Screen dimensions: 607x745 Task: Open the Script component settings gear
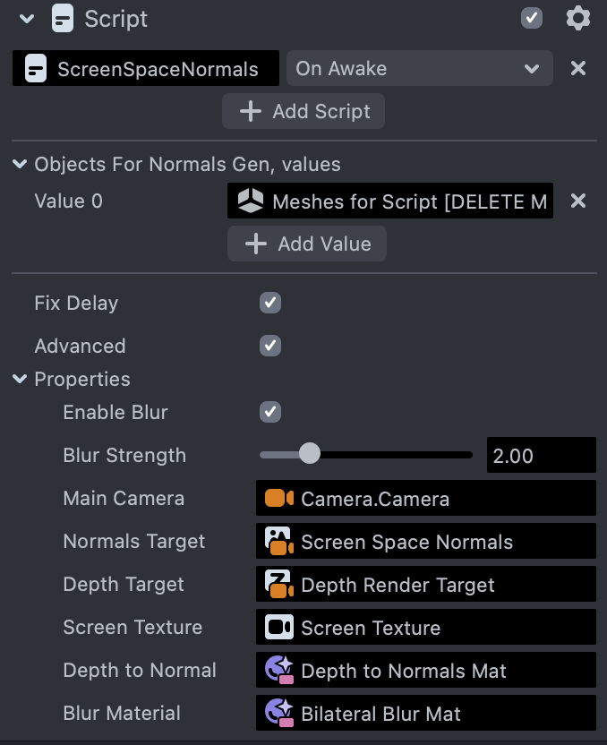click(578, 18)
